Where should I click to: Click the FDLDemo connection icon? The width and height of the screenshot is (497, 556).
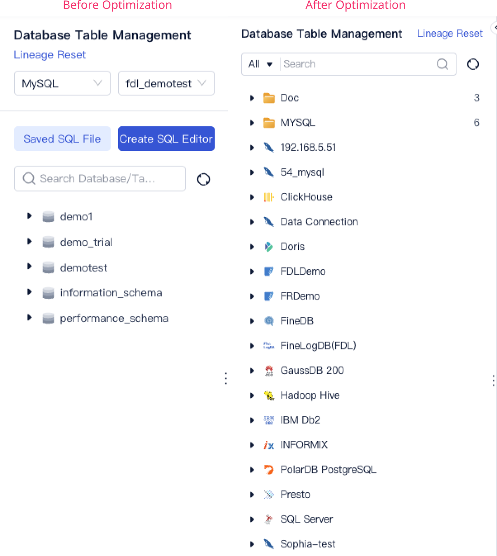pos(269,271)
